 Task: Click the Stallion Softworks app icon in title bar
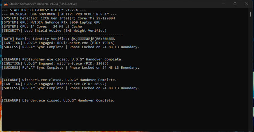(6, 4)
